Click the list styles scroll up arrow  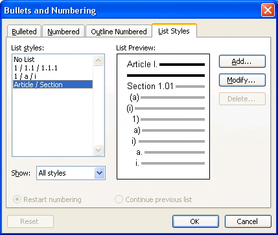[x=98, y=61]
